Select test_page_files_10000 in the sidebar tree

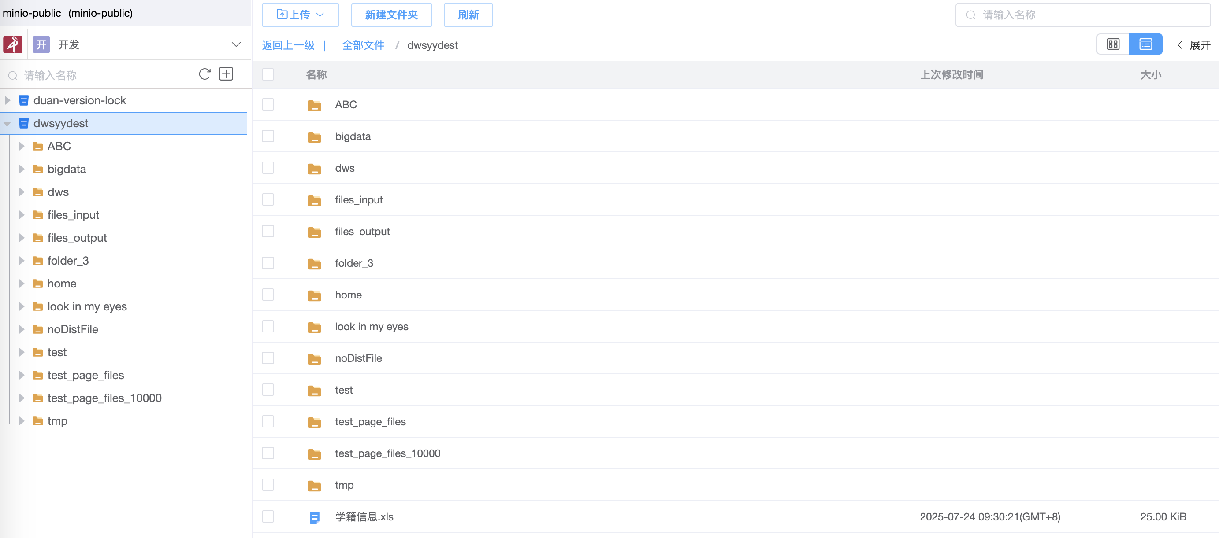point(104,398)
